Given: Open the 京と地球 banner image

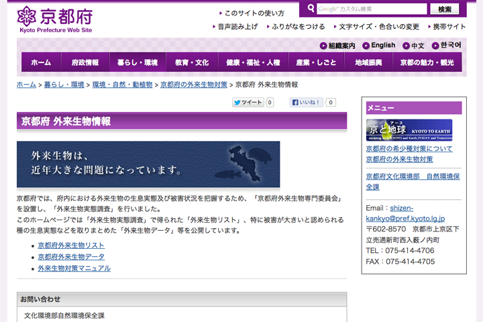Looking at the screenshot, I should pos(409,130).
